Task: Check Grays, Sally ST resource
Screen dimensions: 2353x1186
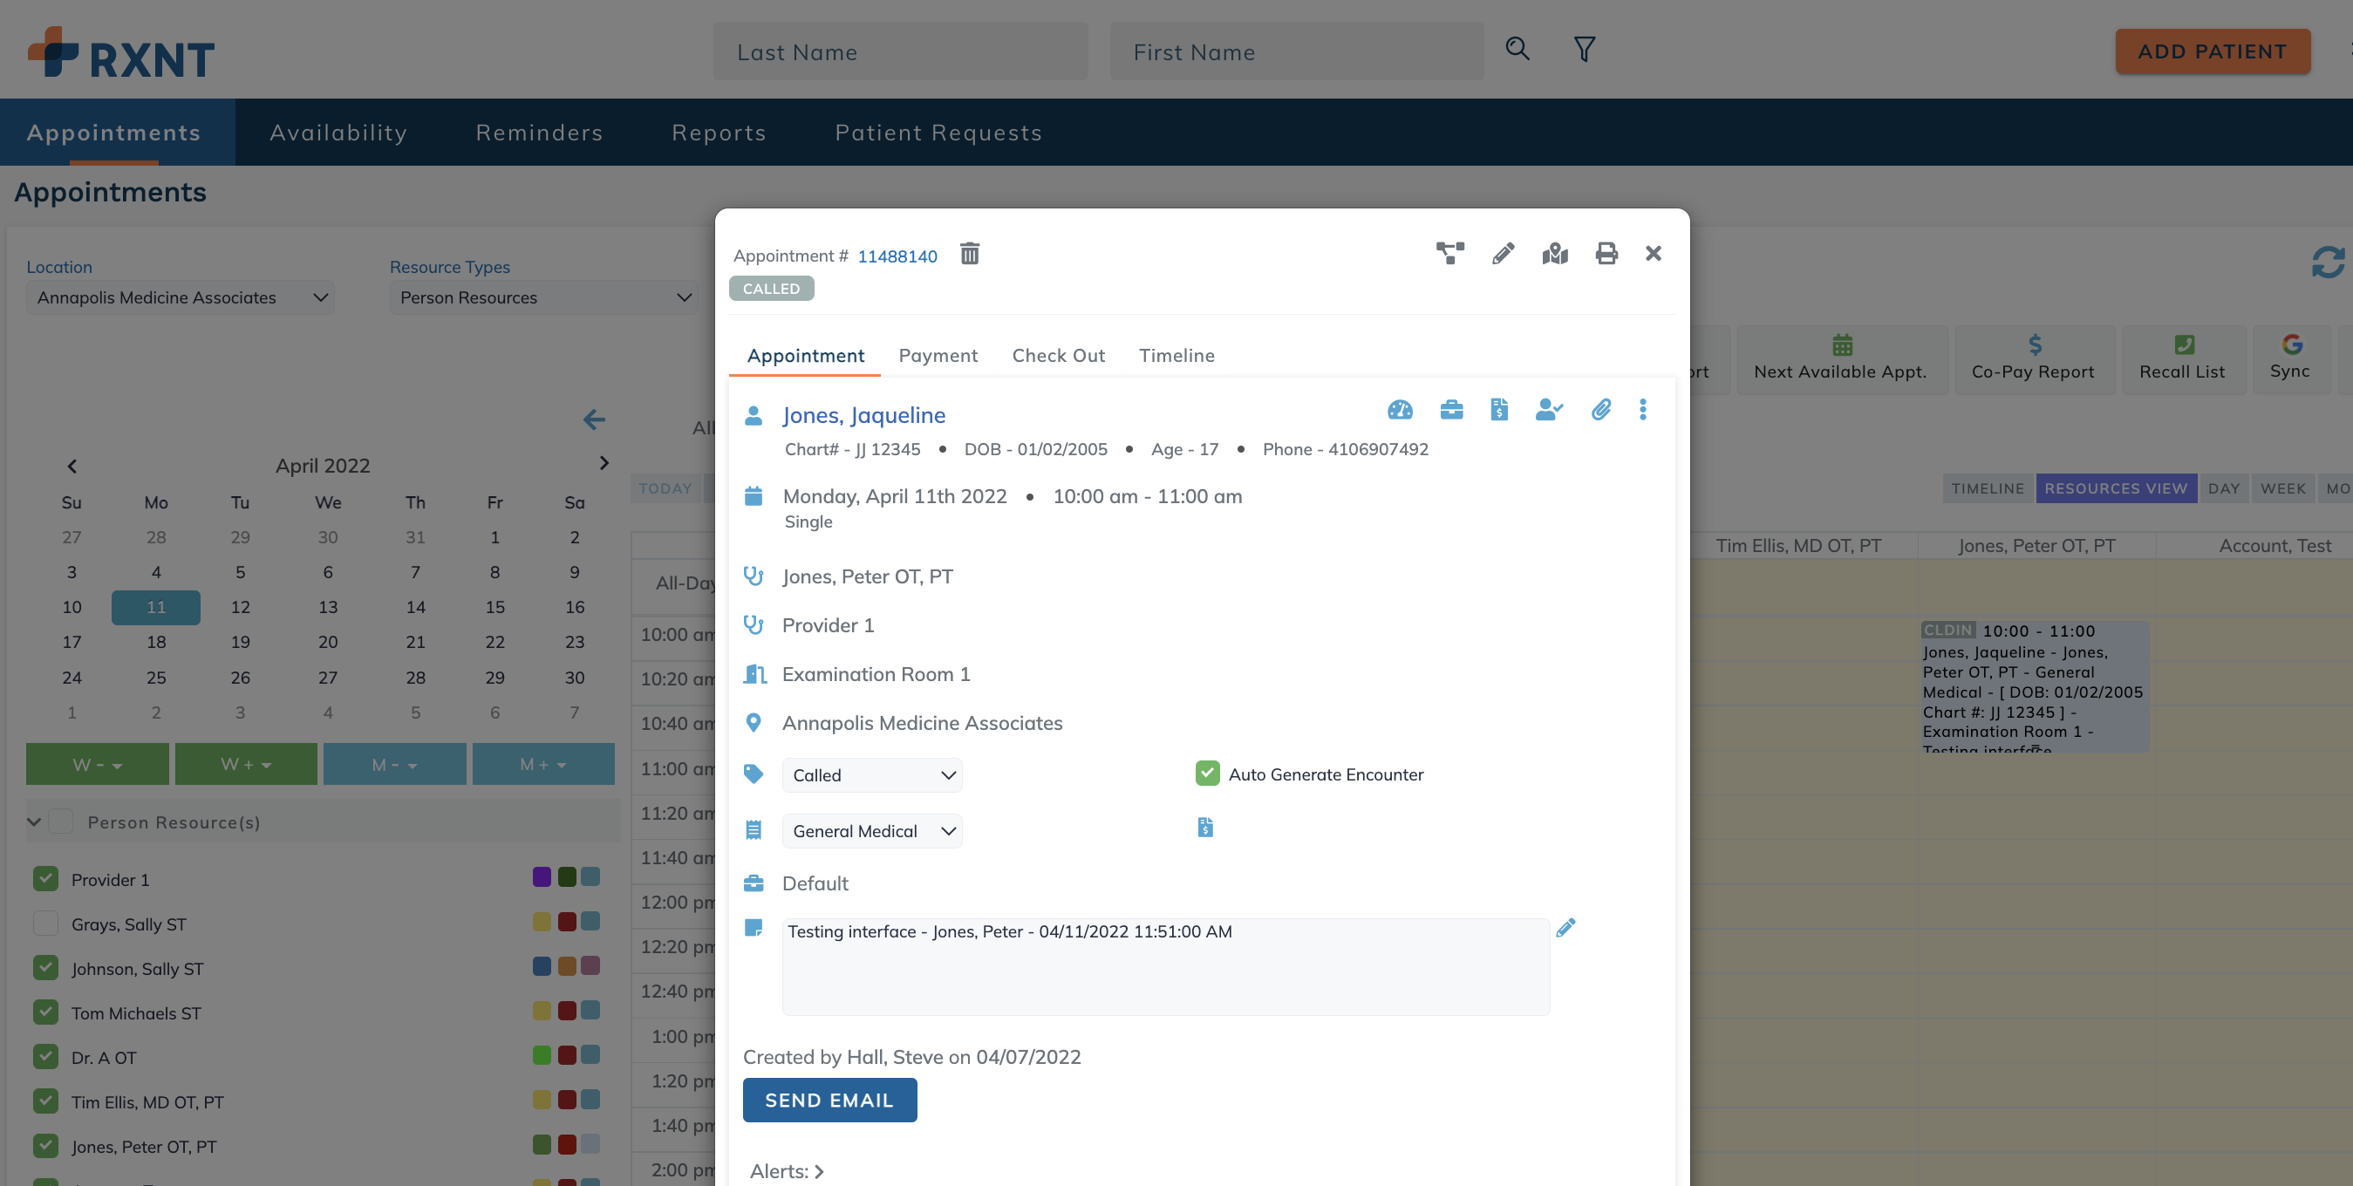Action: tap(45, 924)
